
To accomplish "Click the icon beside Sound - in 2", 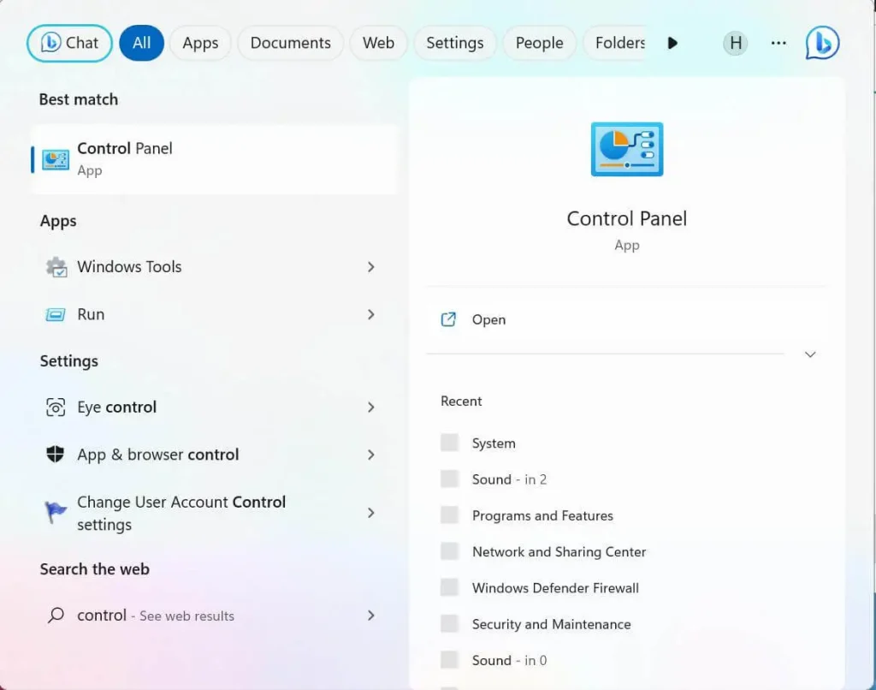I will (449, 479).
